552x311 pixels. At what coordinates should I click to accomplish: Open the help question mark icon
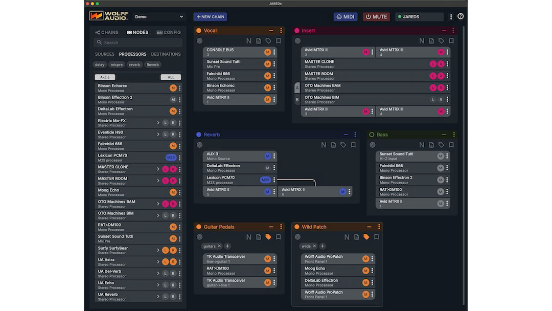(460, 16)
